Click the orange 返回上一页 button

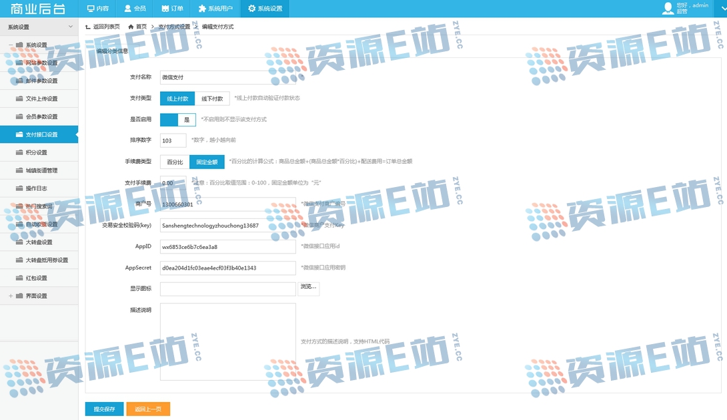click(148, 409)
